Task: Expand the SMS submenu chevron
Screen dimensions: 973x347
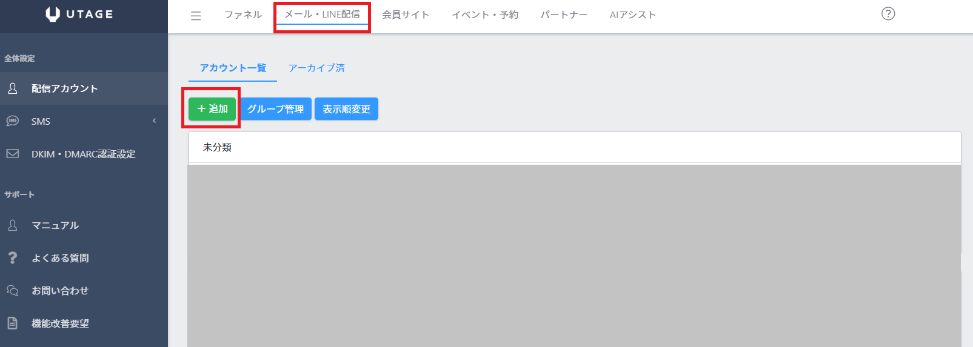Action: [154, 121]
